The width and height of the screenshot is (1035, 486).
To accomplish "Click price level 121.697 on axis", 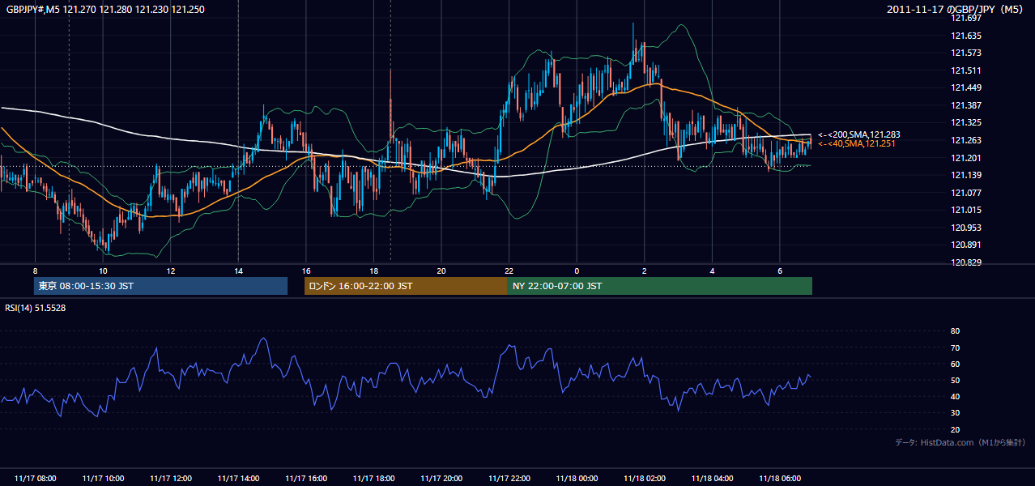I will 967,18.
